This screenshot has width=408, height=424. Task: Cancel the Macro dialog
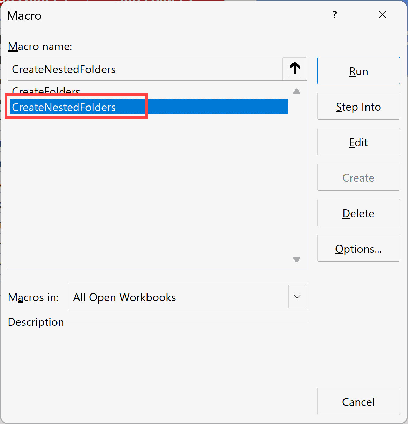tap(358, 401)
